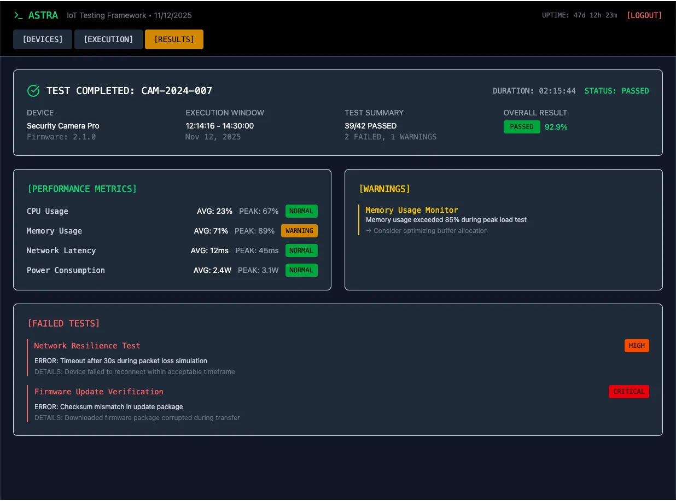This screenshot has width=676, height=501.
Task: Click the Consider optimizing buffer allocation suggestion
Action: coord(427,231)
